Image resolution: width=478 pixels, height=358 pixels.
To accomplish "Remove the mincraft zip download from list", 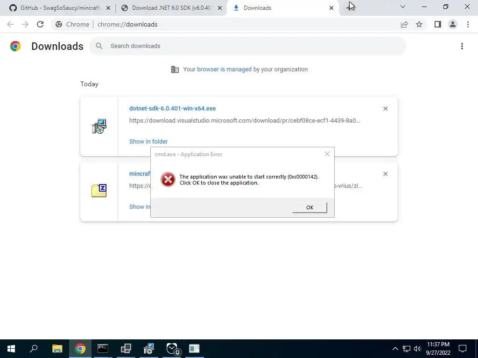I will (x=385, y=174).
